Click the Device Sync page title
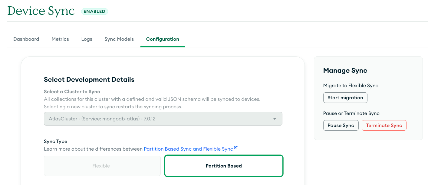This screenshot has width=428, height=185. click(41, 11)
